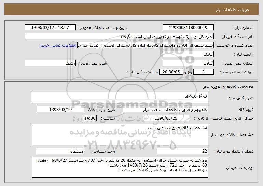The height and width of the screenshot is (186, 263).
Task: Click the شرح کلی نیاز box ویدئو پروژکتور
Action: pyautogui.click(x=120, y=98)
